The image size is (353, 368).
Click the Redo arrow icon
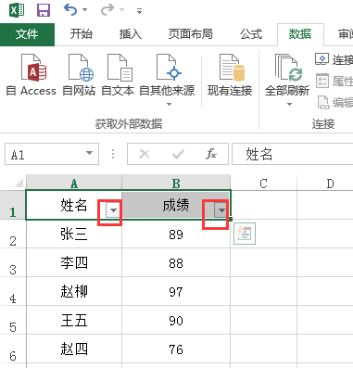(x=107, y=9)
